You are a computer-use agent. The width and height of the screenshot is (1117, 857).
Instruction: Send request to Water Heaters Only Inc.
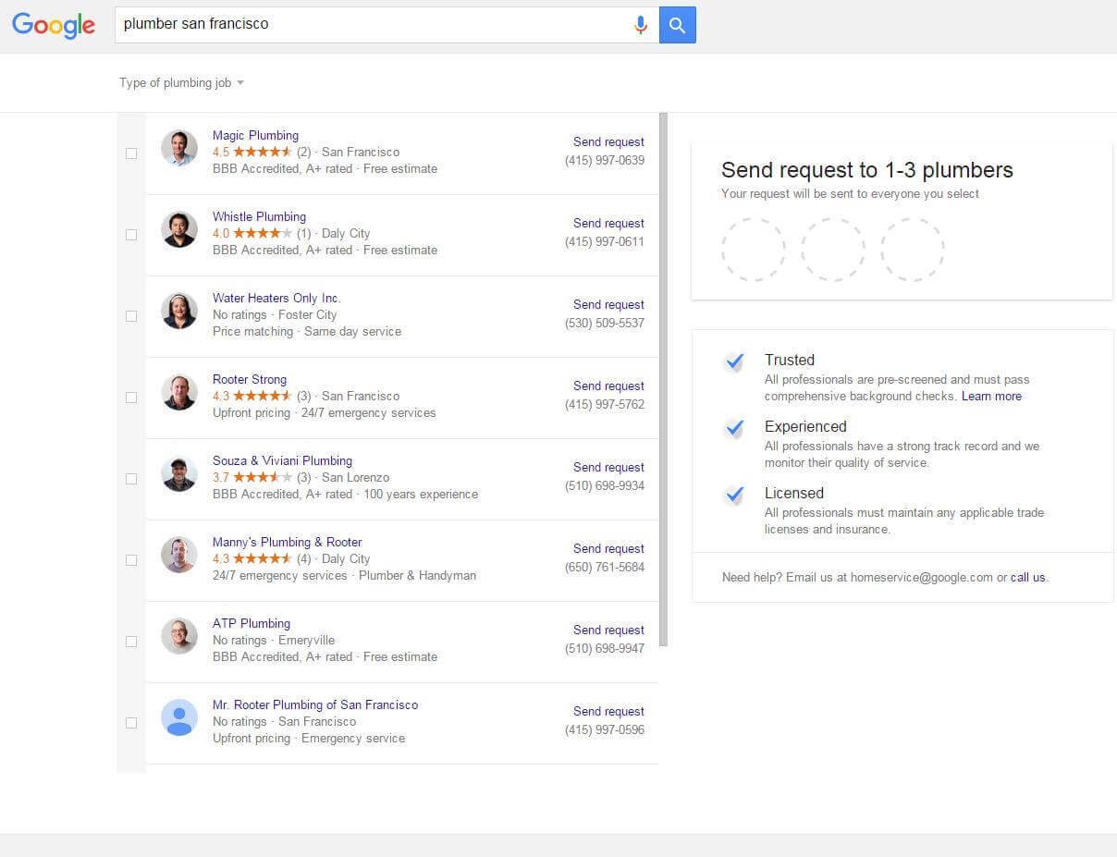608,304
